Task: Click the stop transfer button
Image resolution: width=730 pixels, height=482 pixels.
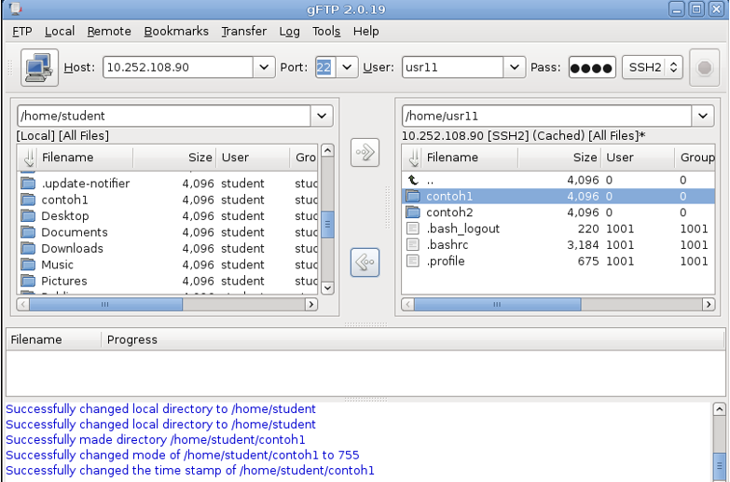Action: pyautogui.click(x=705, y=68)
